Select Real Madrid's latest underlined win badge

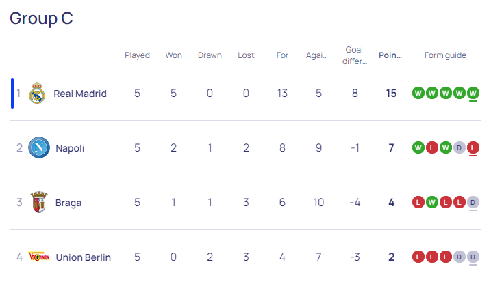(x=473, y=93)
